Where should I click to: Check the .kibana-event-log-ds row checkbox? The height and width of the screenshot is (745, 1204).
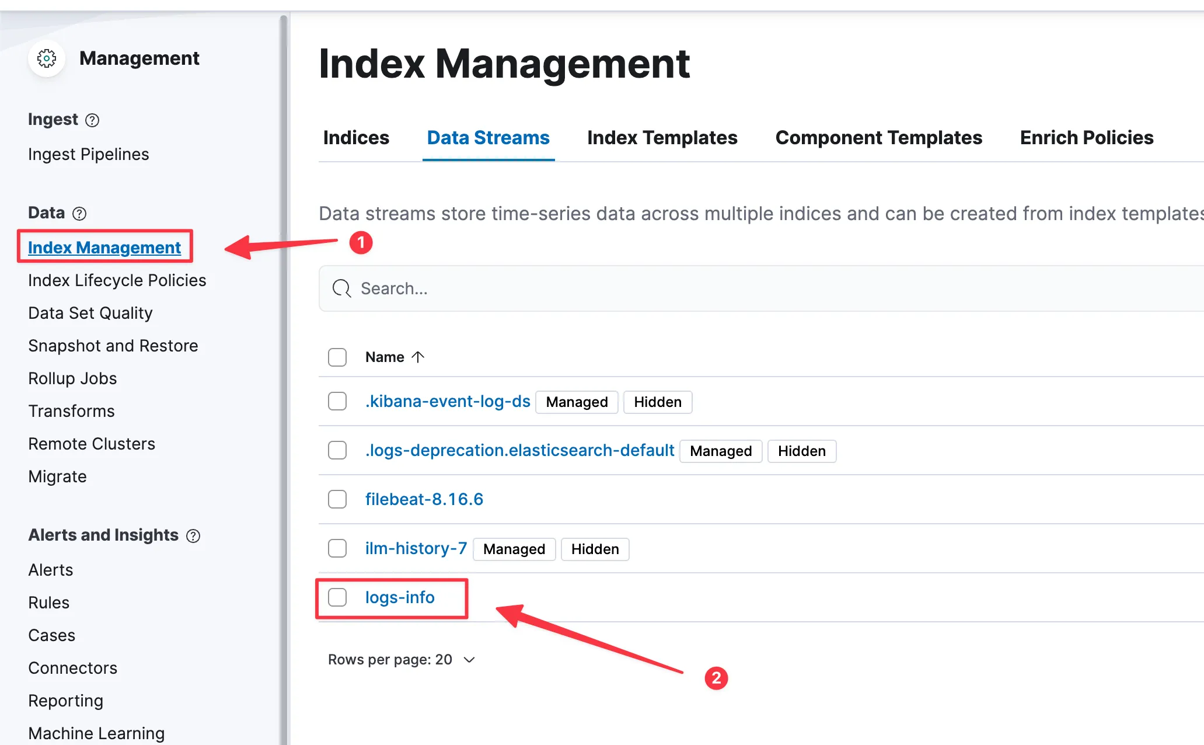click(x=337, y=402)
